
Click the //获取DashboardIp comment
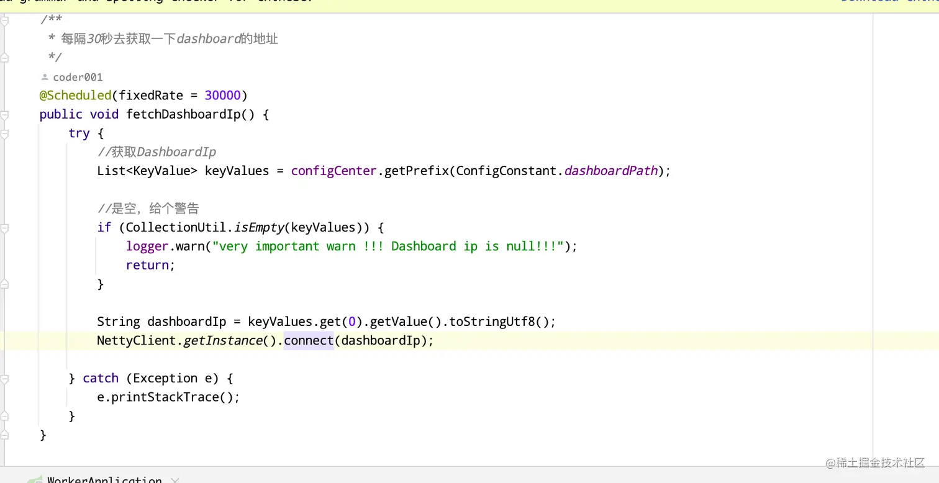pos(156,152)
